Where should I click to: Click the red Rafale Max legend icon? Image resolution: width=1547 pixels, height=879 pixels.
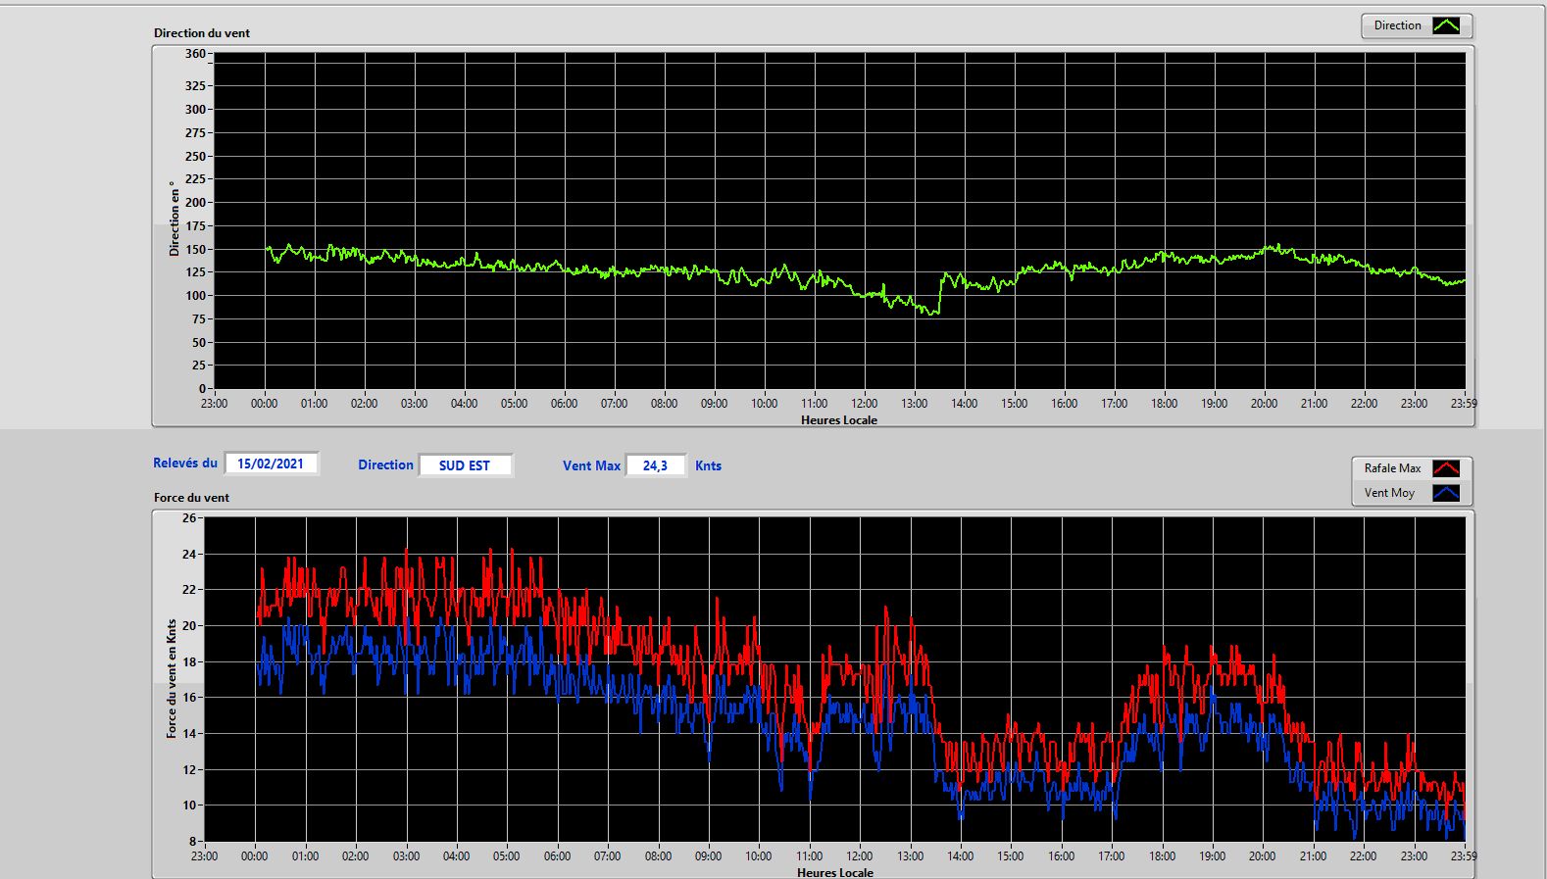pos(1446,468)
